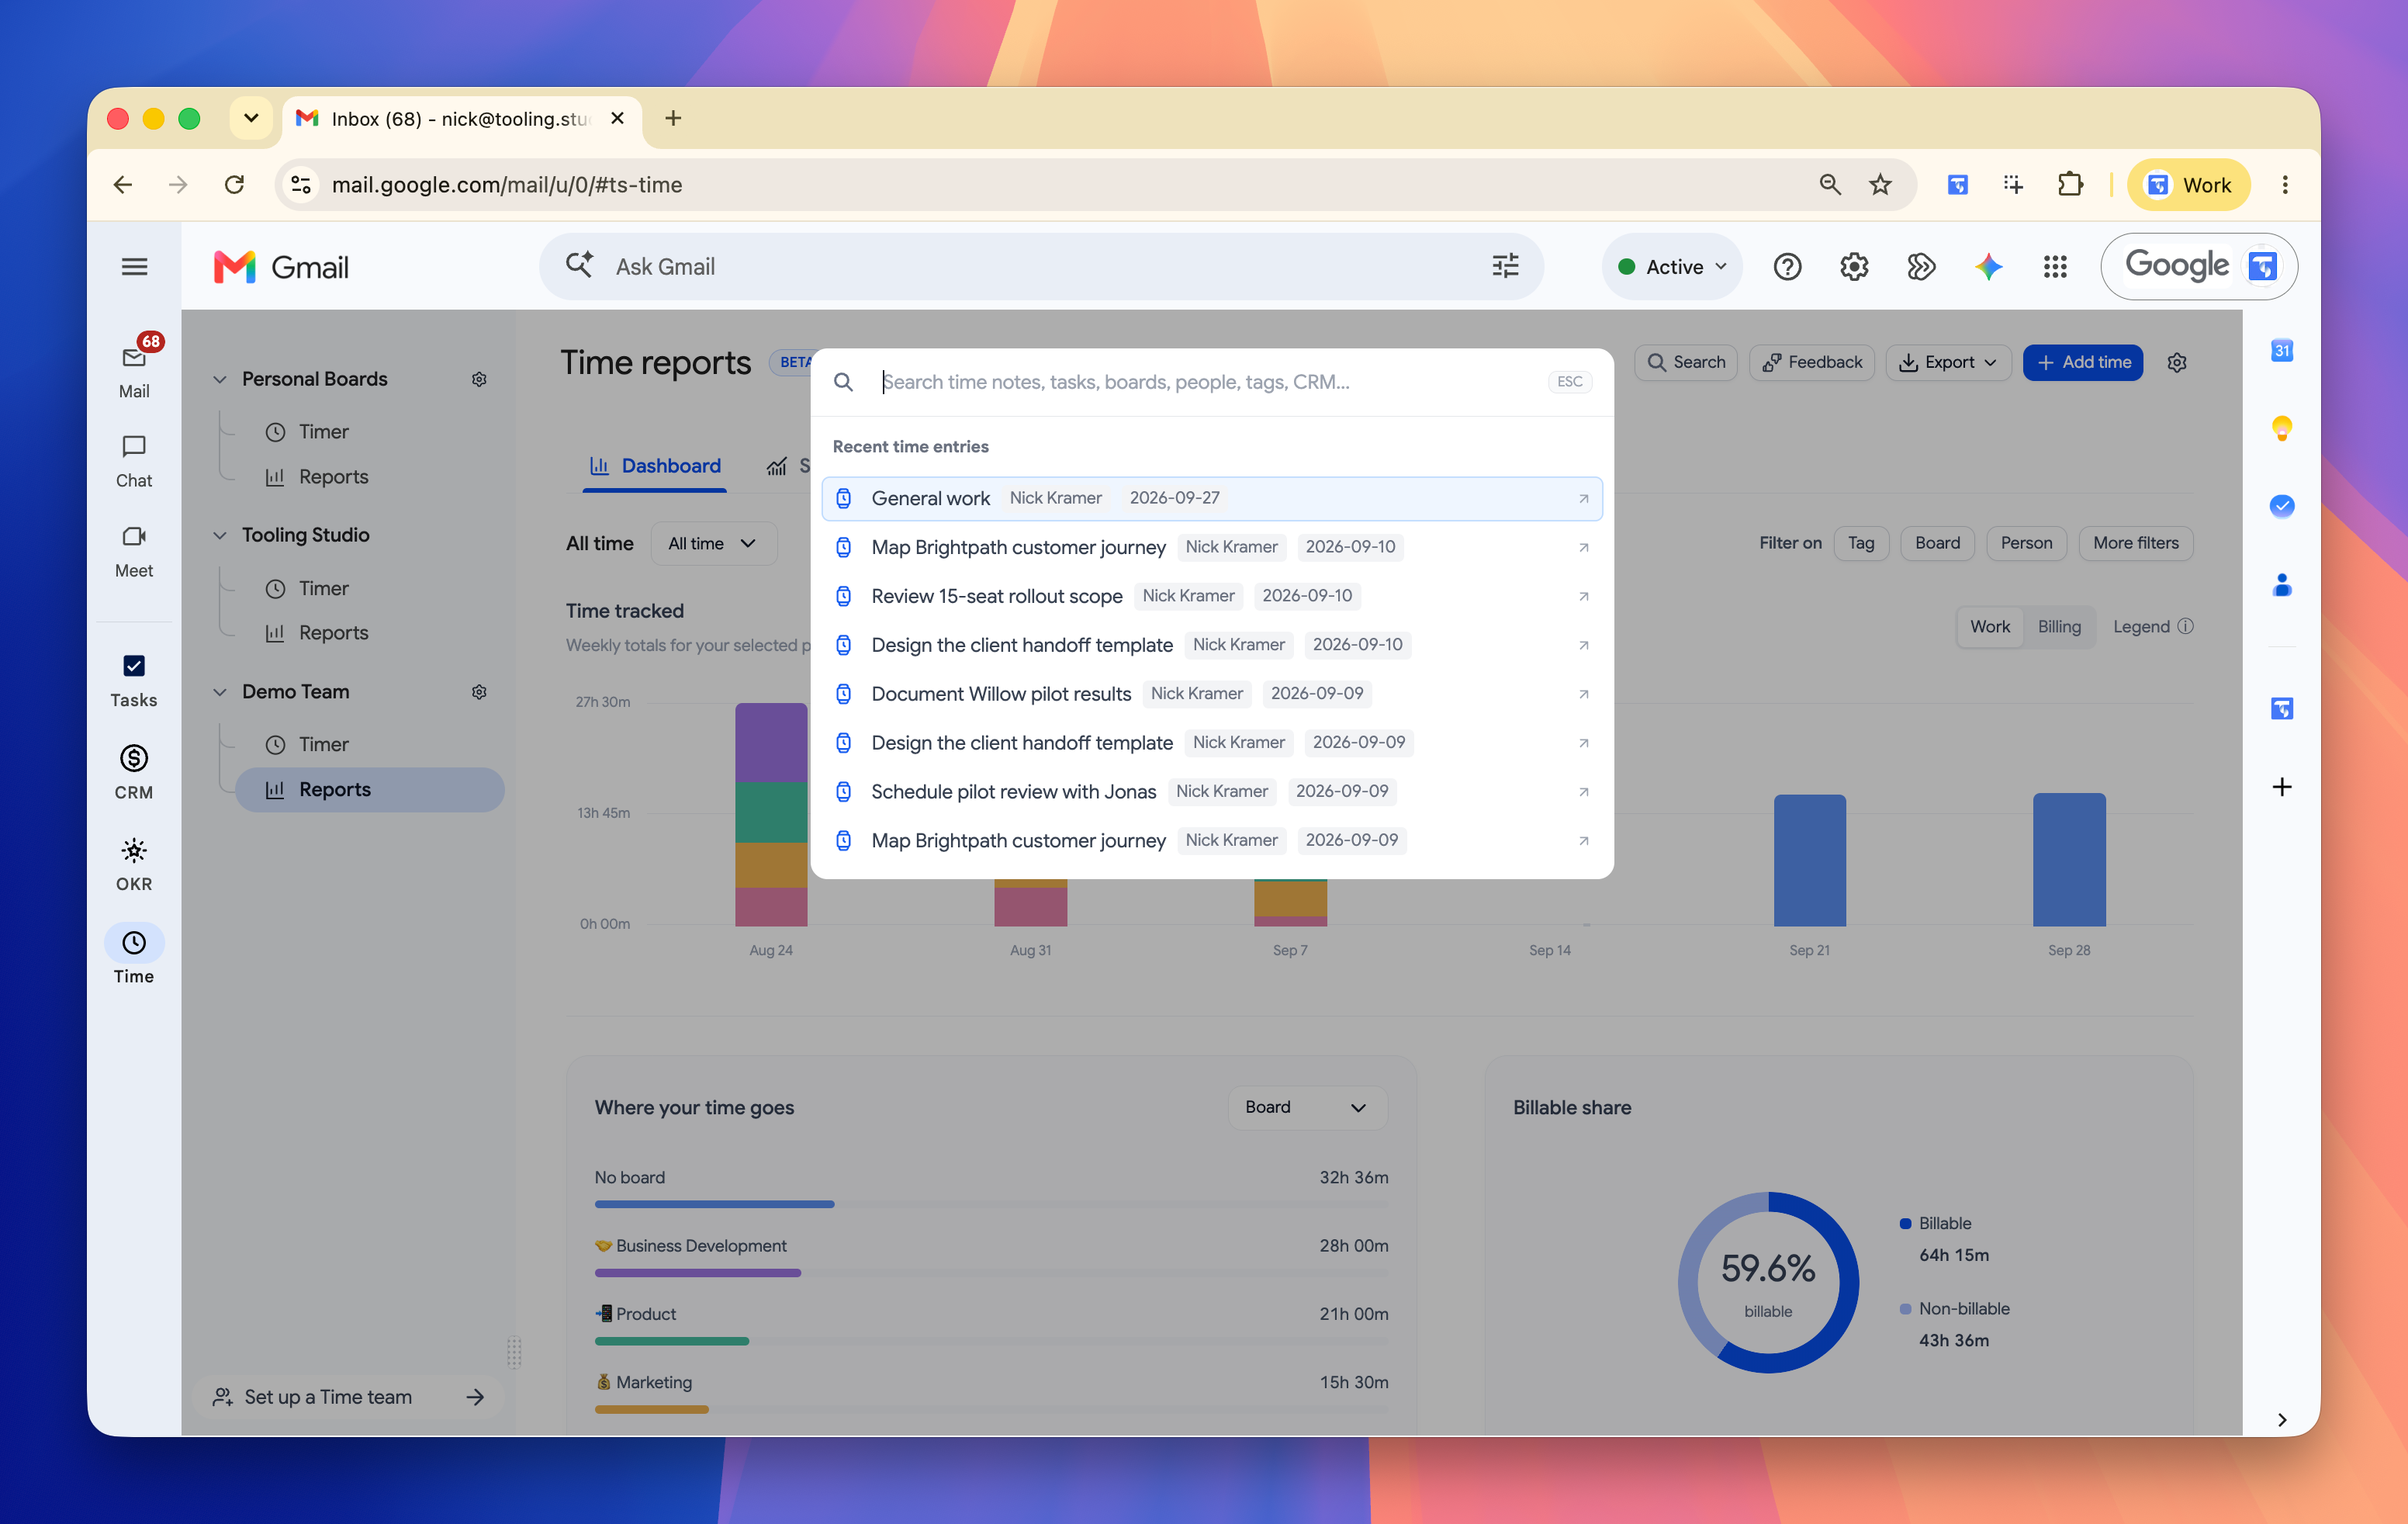
Task: Toggle the Board filter
Action: click(x=1937, y=543)
